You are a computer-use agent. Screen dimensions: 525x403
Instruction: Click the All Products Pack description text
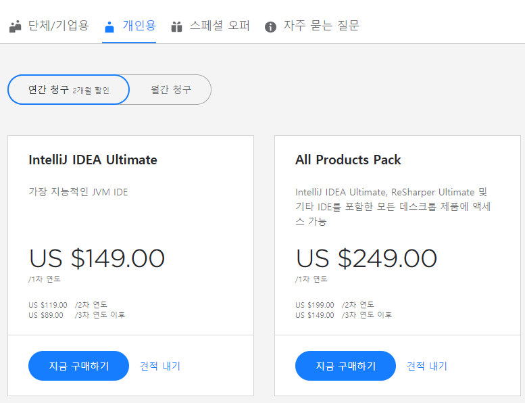[x=392, y=206]
